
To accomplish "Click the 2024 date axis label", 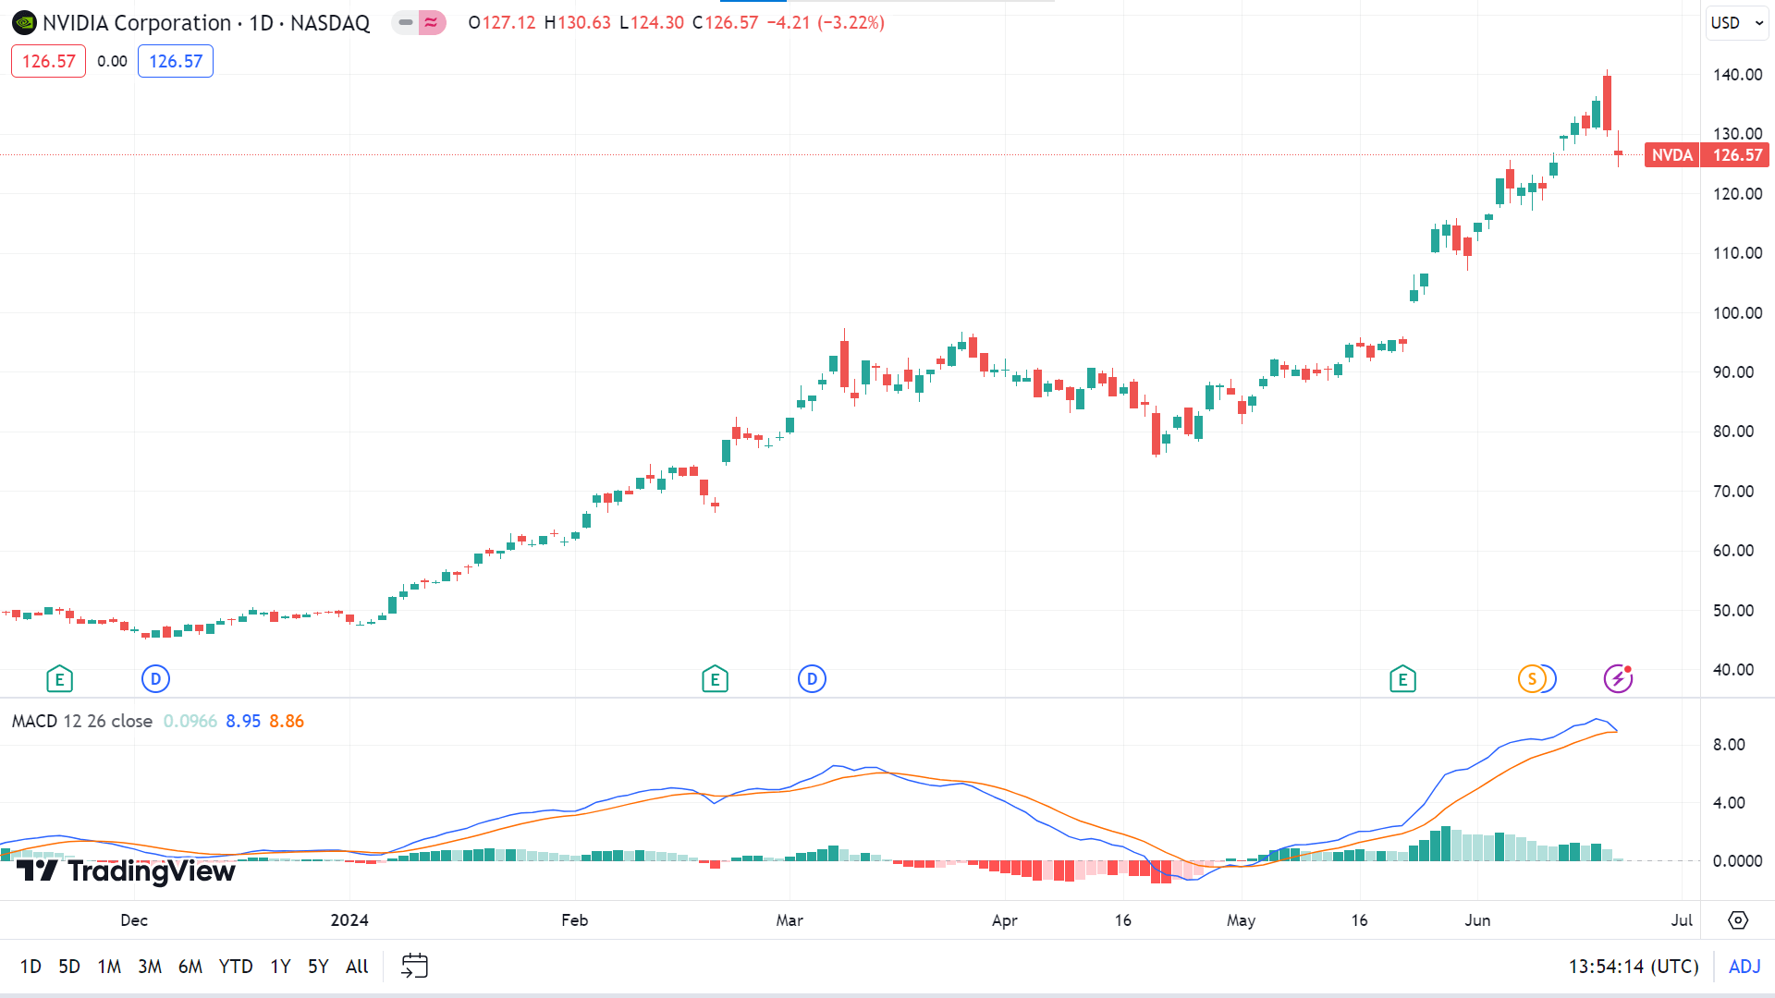I will point(349,920).
